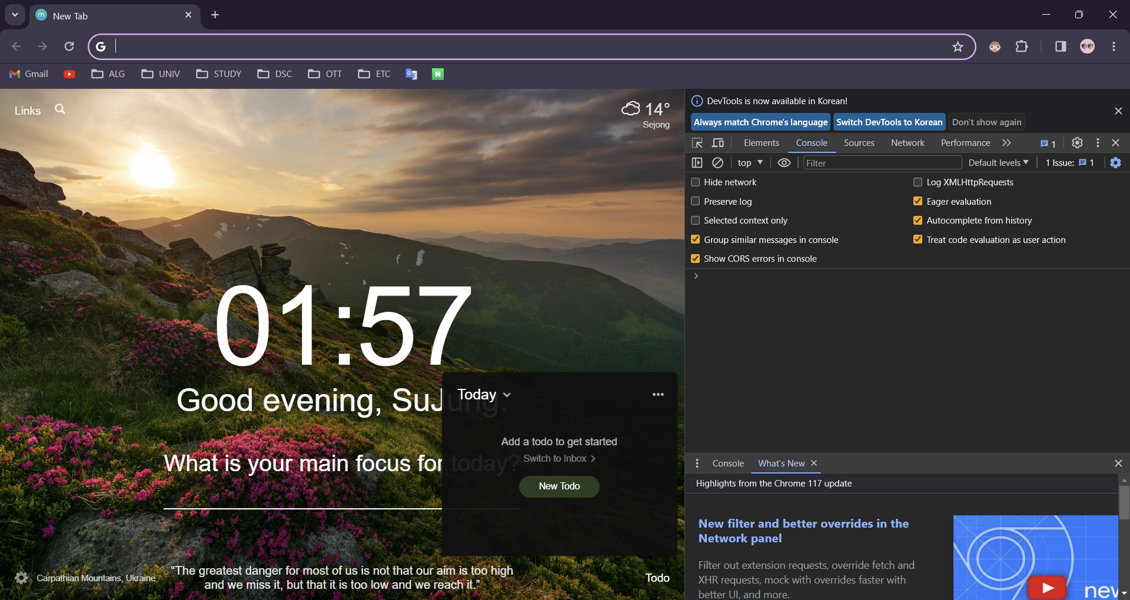Open the Momentum settings gear icon
This screenshot has height=600, width=1130.
click(x=21, y=578)
